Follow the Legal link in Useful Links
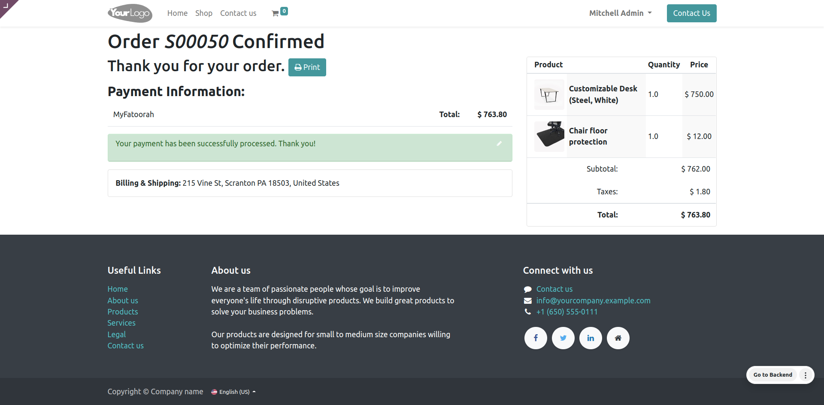Viewport: 824px width, 405px height. 117,334
